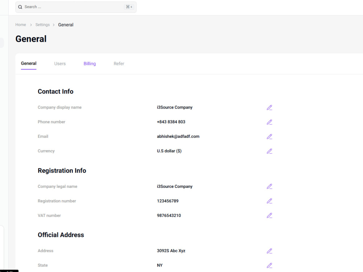Go to Home in breadcrumb

pos(21,25)
